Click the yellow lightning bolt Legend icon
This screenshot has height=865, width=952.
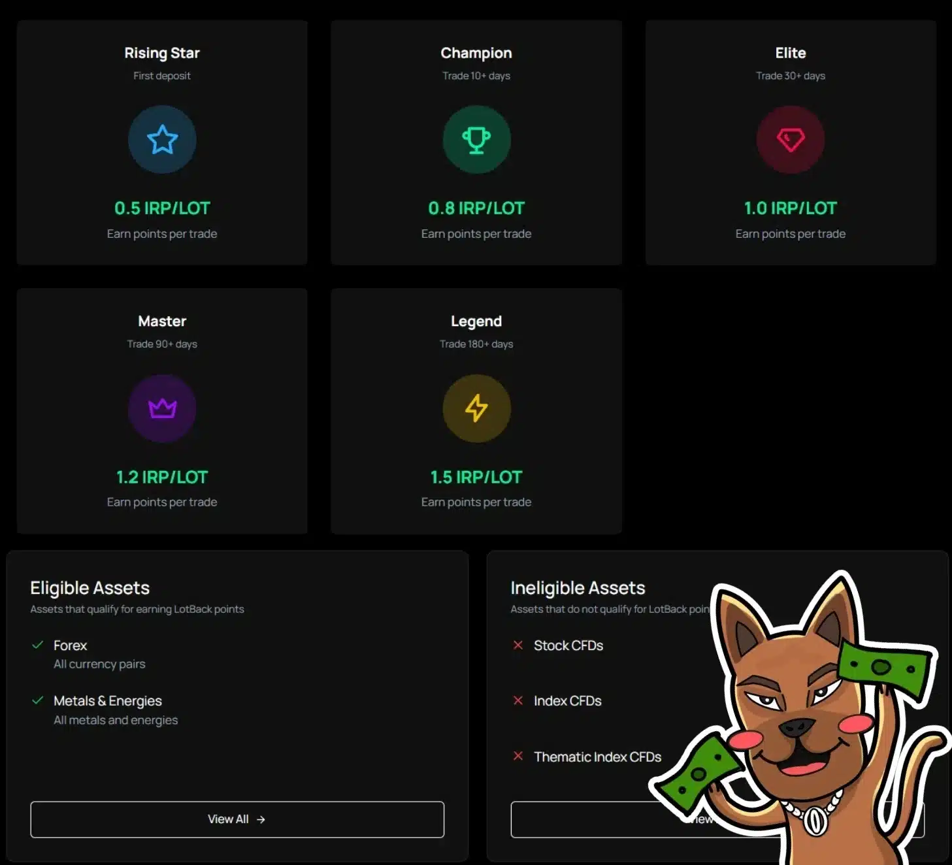coord(476,408)
